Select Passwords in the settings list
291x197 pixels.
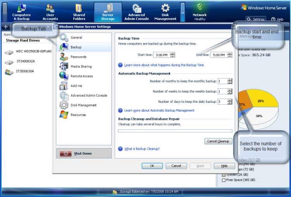[x=84, y=57]
